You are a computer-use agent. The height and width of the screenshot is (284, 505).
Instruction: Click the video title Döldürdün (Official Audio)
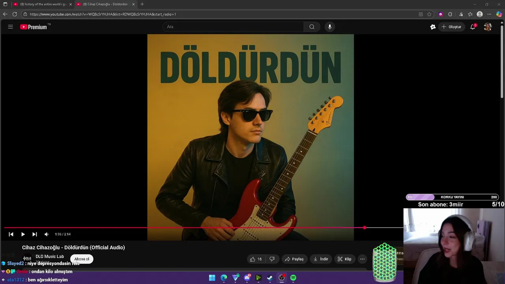point(73,247)
